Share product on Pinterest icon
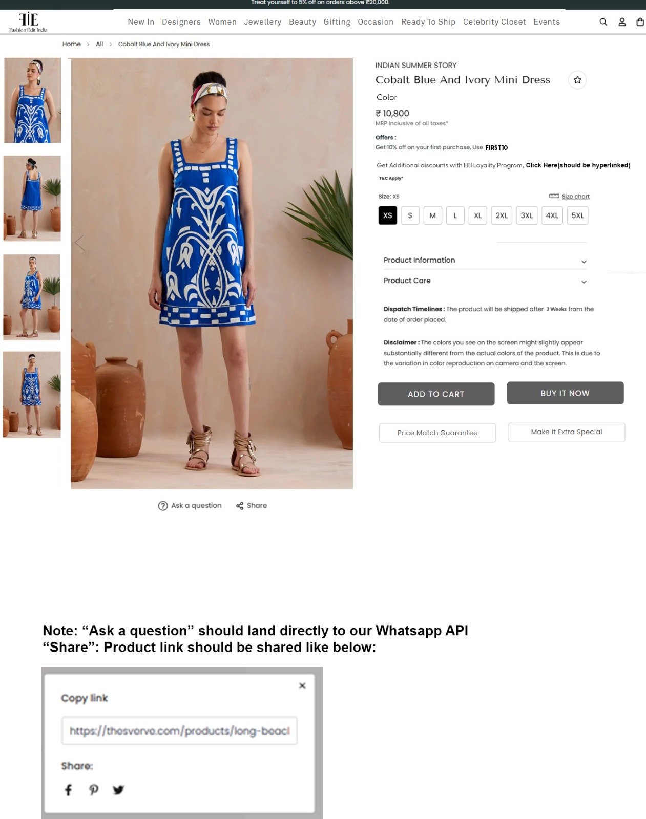The height and width of the screenshot is (819, 646). [93, 790]
